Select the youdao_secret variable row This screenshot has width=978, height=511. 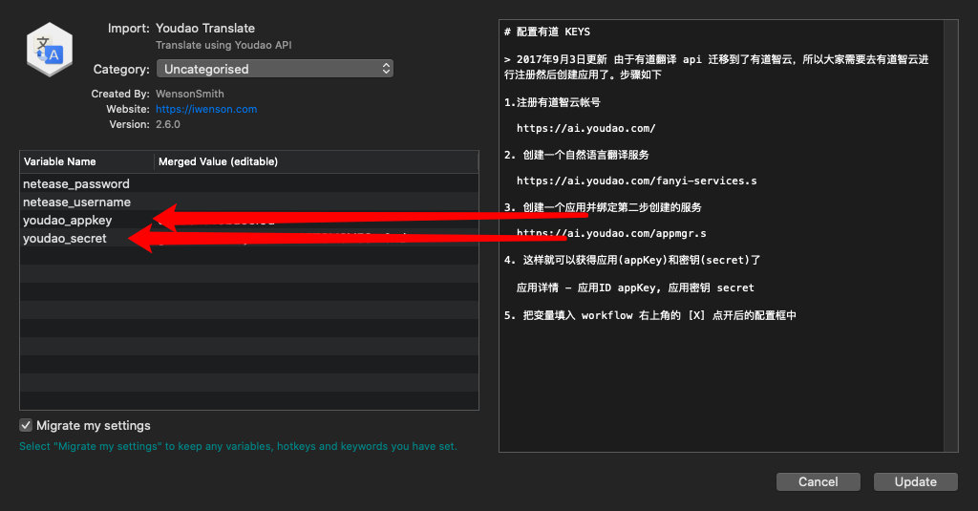point(249,238)
